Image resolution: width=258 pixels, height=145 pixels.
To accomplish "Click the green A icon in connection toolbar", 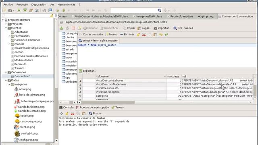I will click(61, 28).
